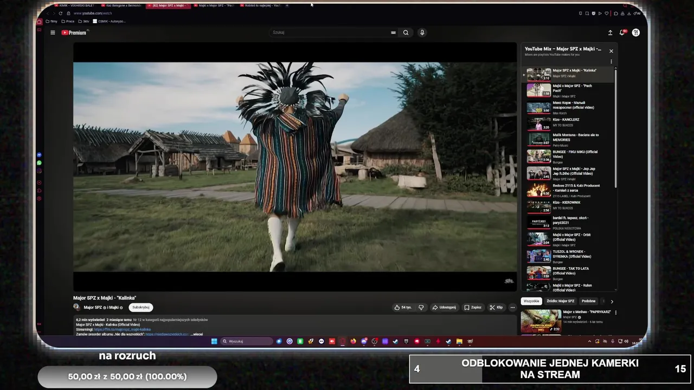The width and height of the screenshot is (694, 390).
Task: Click the magnifier search button
Action: [406, 32]
